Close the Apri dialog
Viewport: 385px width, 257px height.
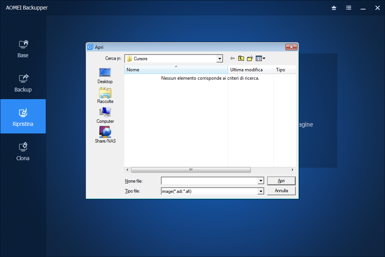pyautogui.click(x=292, y=47)
